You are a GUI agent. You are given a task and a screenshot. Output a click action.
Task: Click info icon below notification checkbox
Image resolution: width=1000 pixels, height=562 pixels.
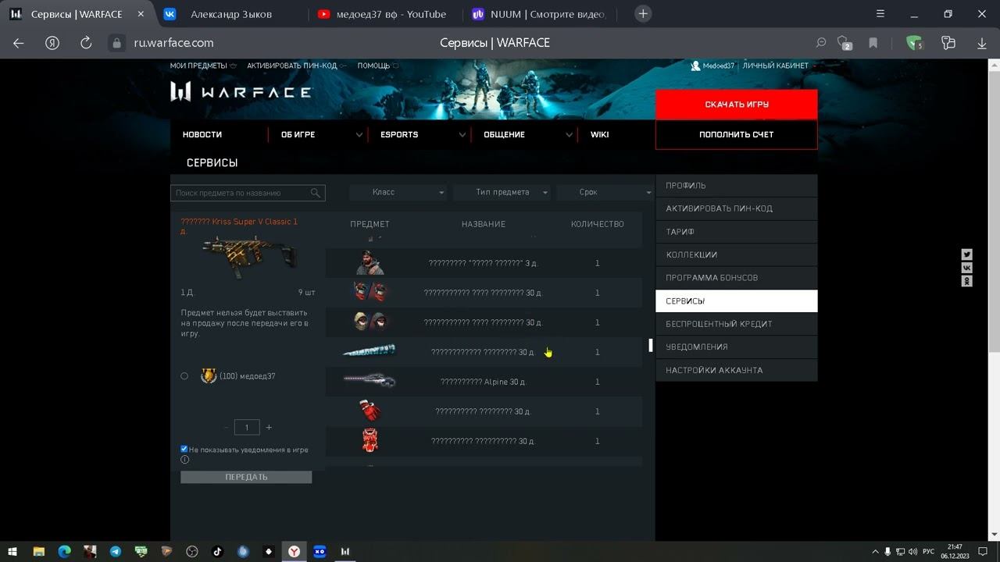[184, 460]
